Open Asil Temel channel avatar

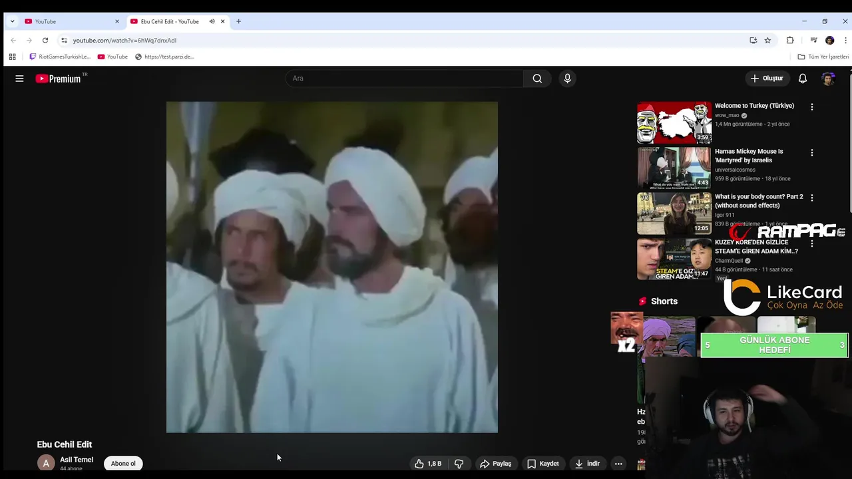click(x=46, y=463)
